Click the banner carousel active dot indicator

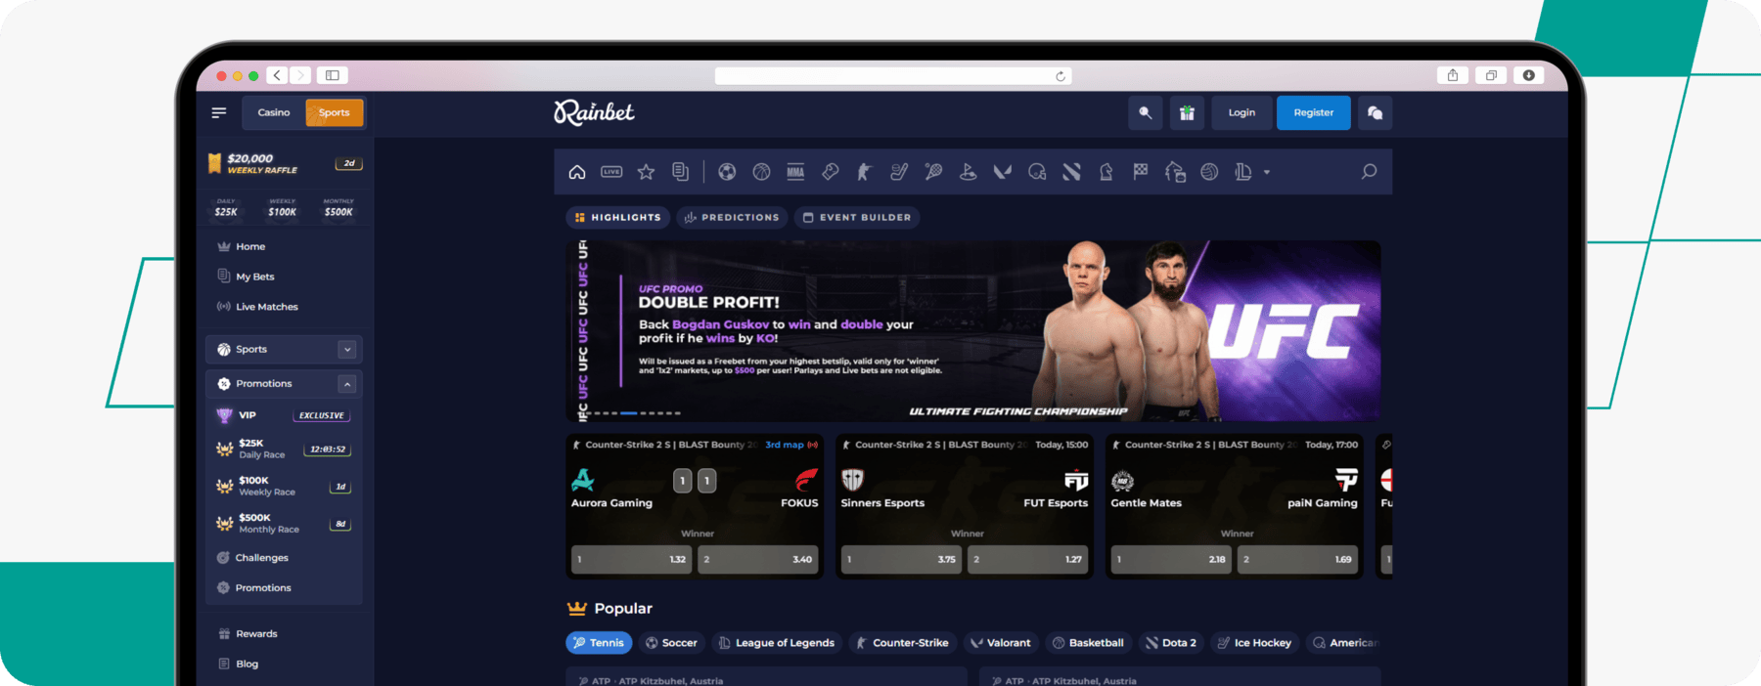[629, 413]
